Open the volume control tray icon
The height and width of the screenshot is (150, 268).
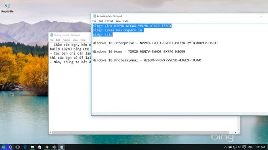tap(239, 147)
